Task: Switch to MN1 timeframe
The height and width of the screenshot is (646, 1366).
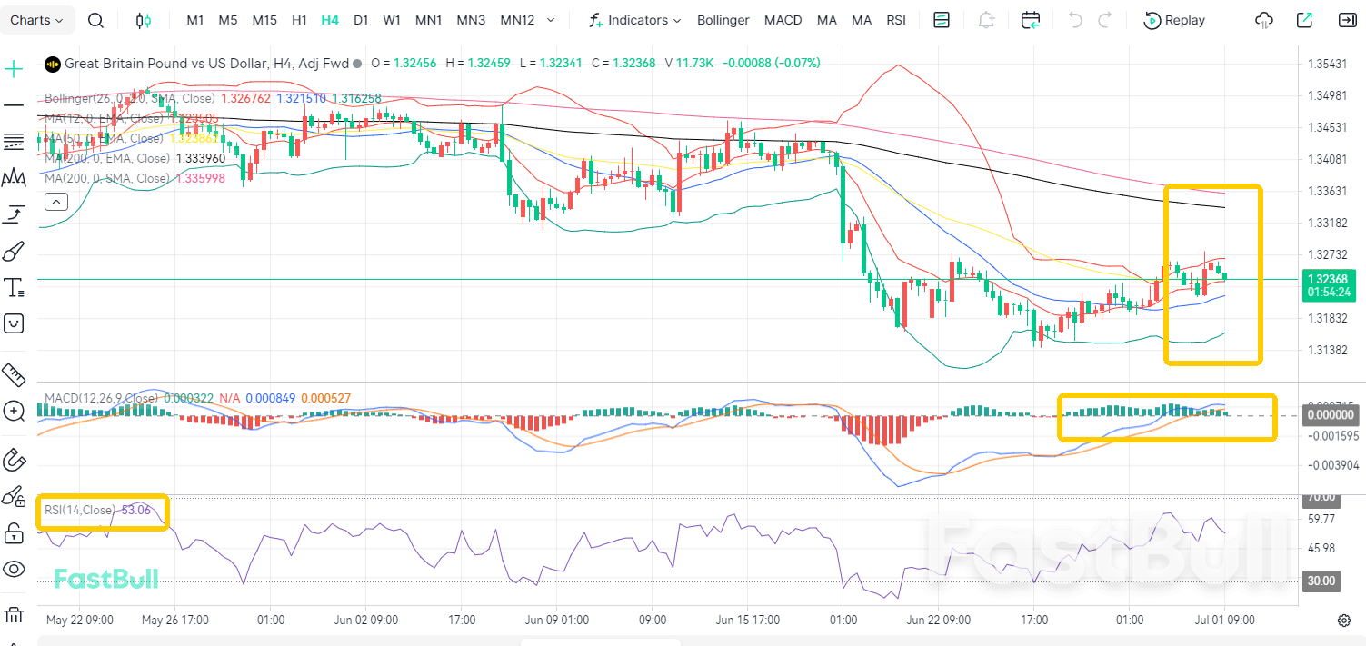Action: (x=428, y=20)
